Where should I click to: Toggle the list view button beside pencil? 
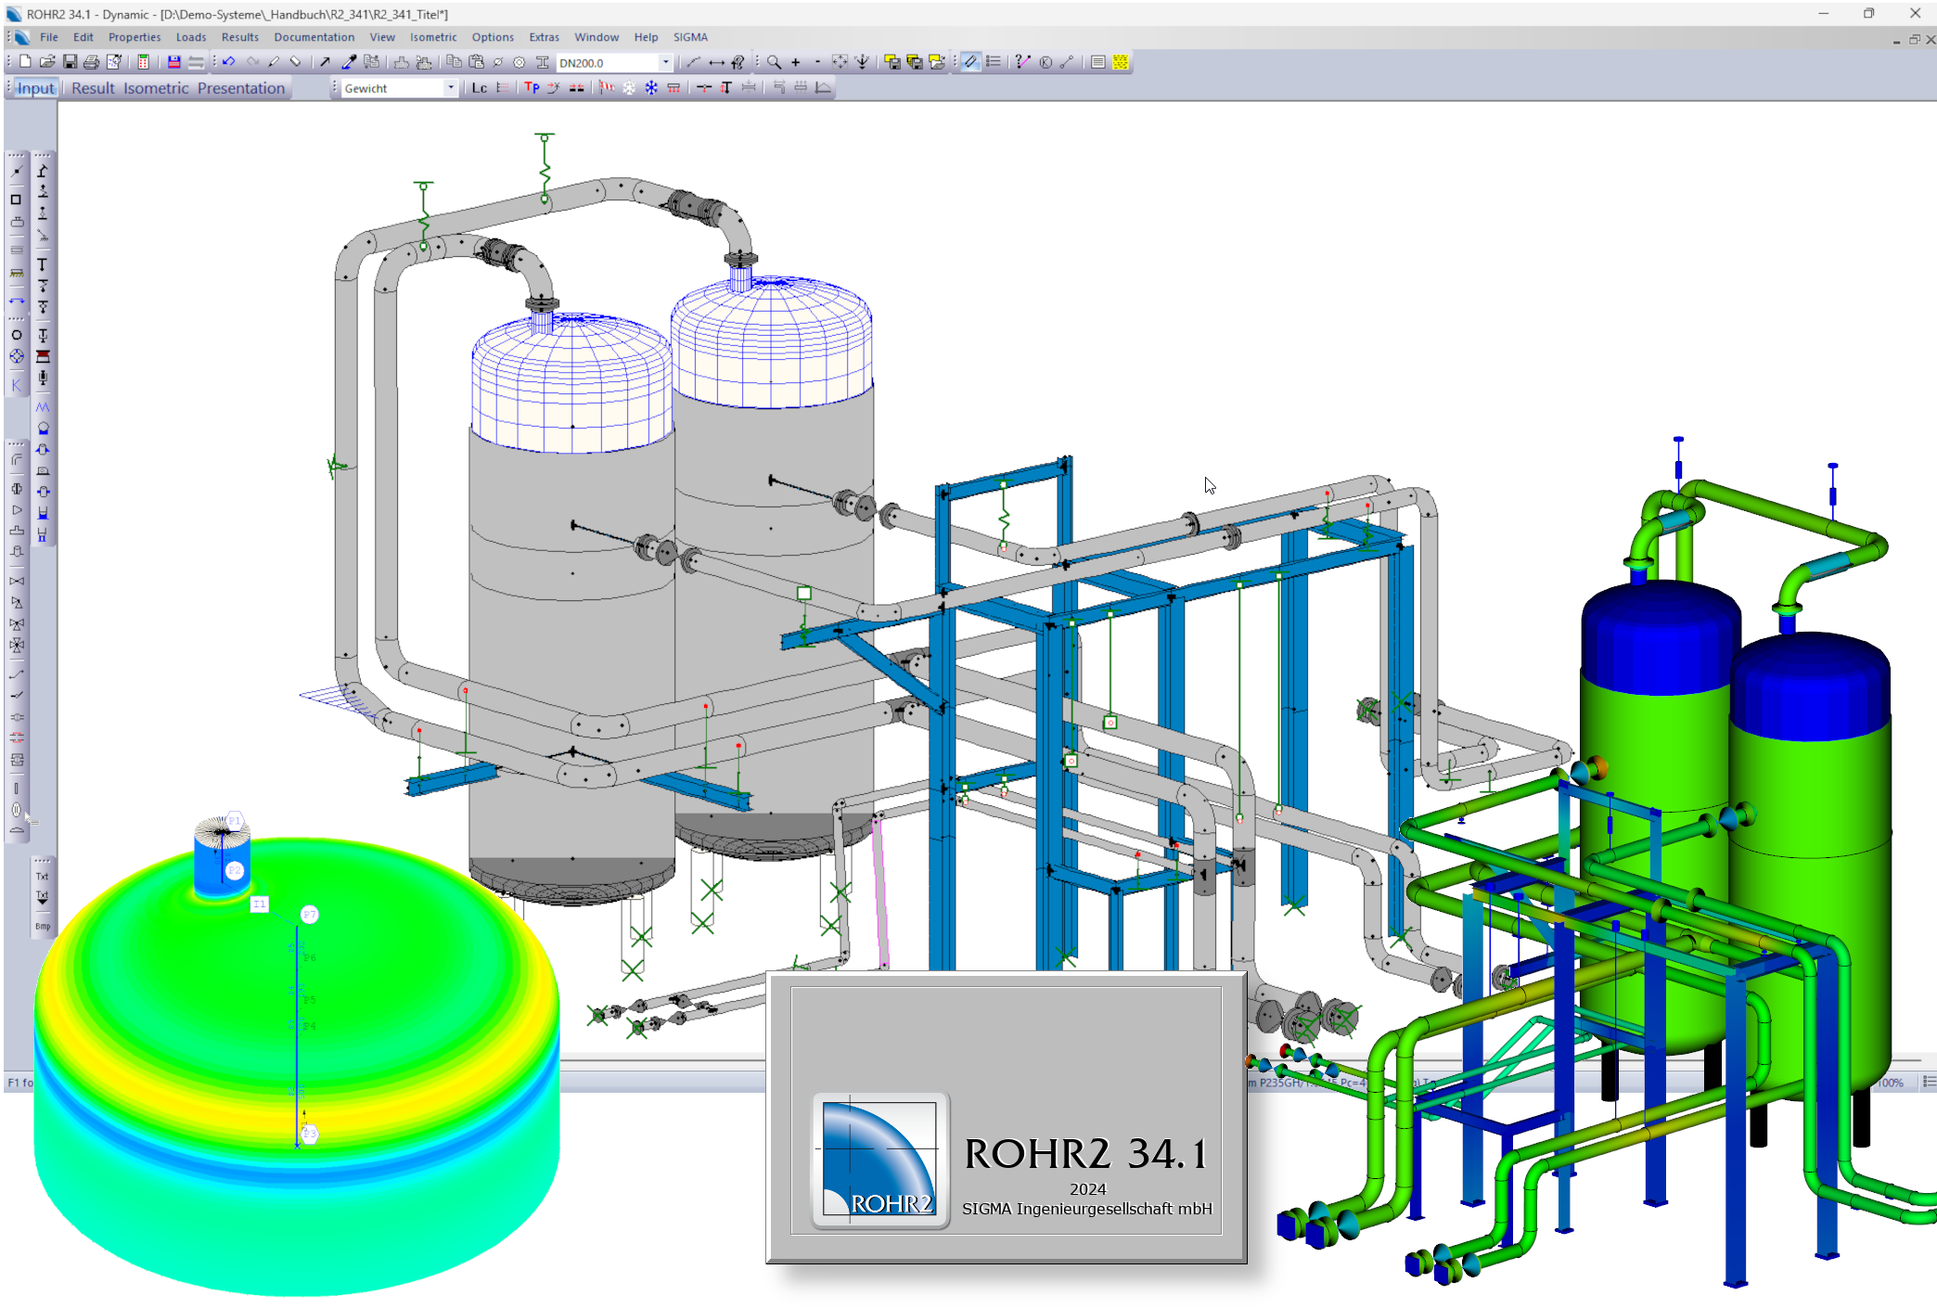pos(994,62)
